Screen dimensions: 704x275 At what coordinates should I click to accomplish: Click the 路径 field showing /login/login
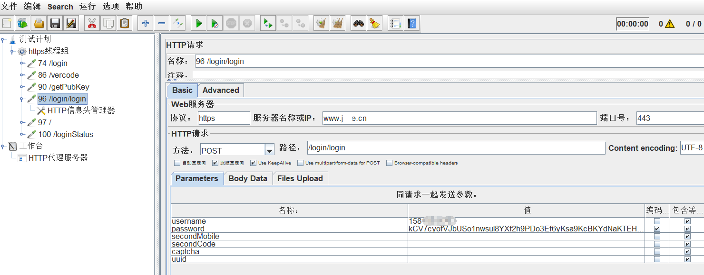[456, 148]
